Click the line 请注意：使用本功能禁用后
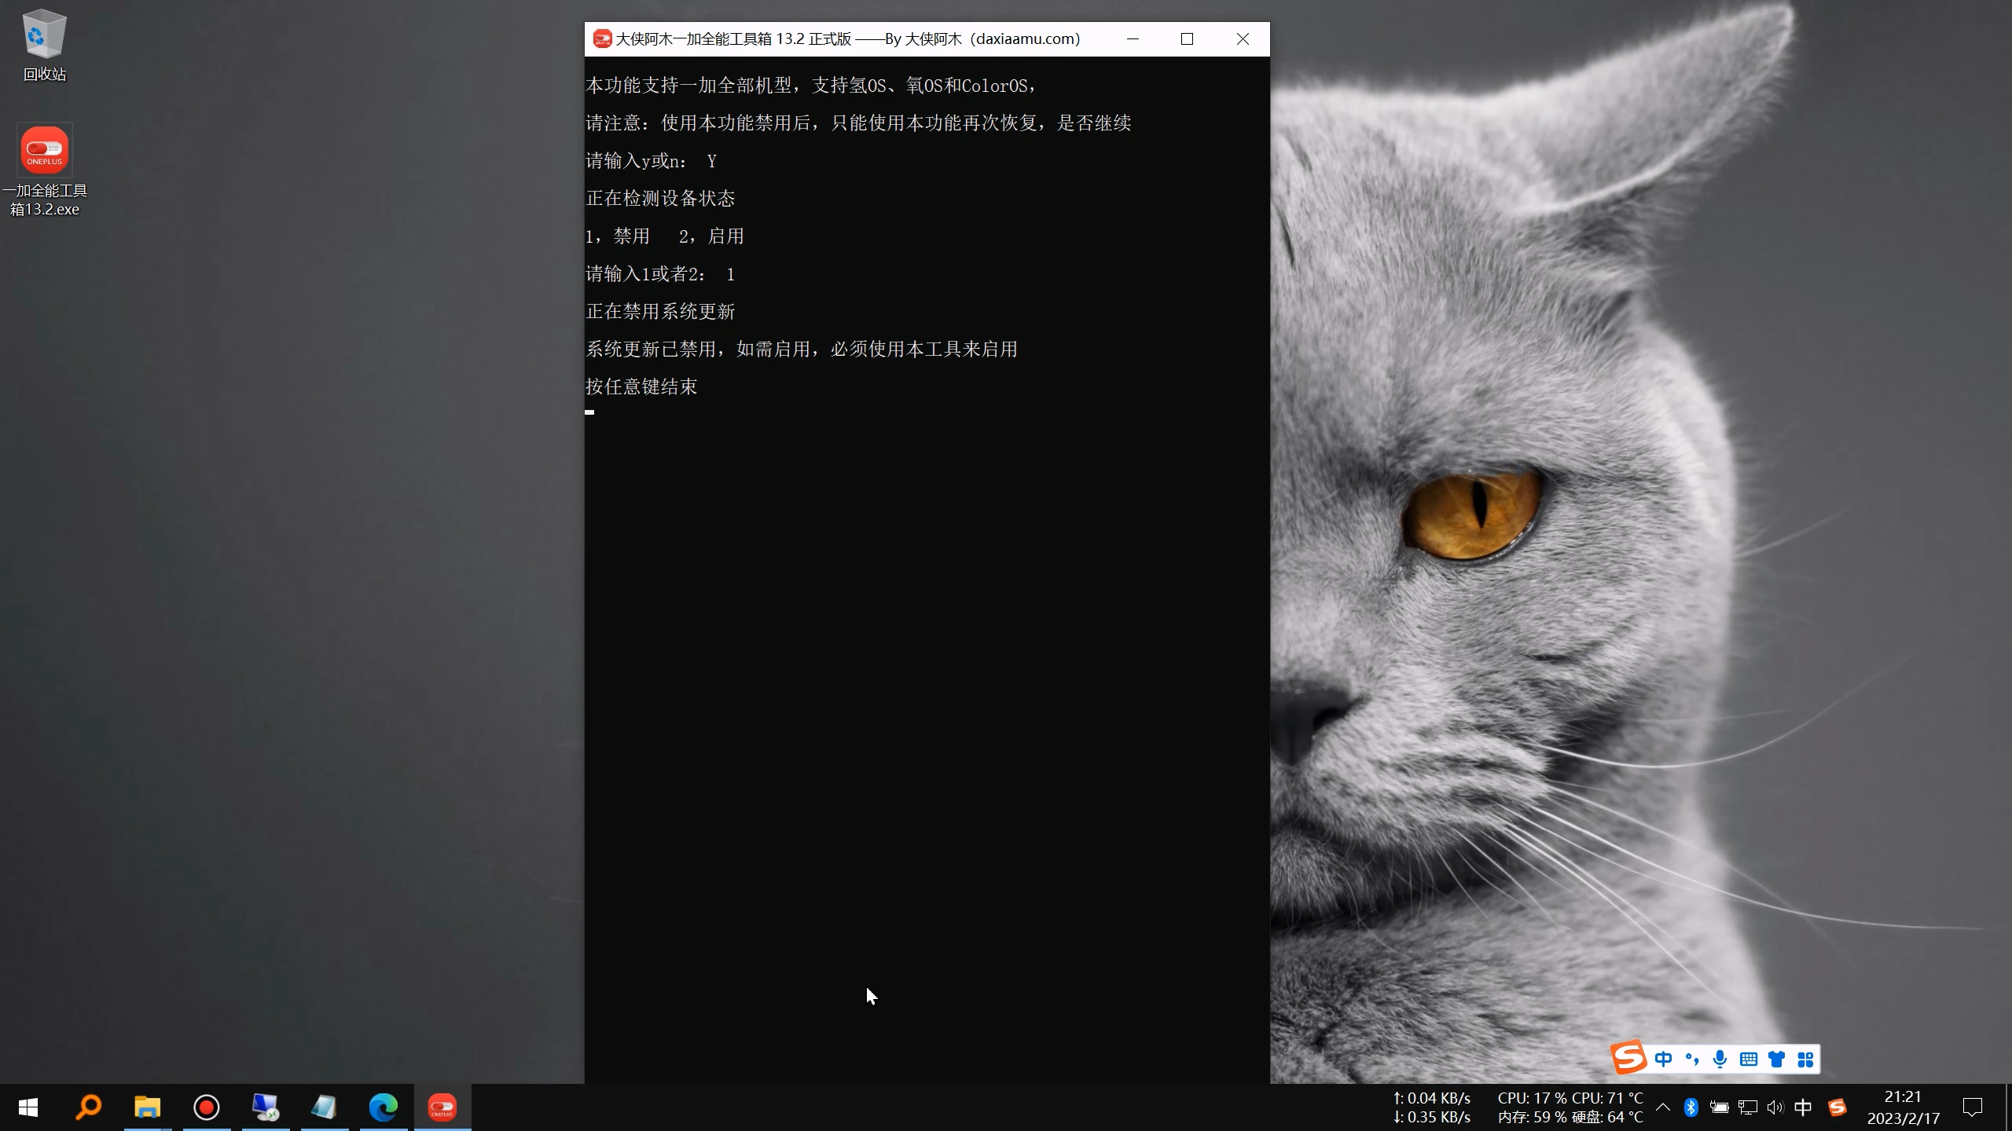Screen dimensions: 2012x1131 tap(858, 123)
